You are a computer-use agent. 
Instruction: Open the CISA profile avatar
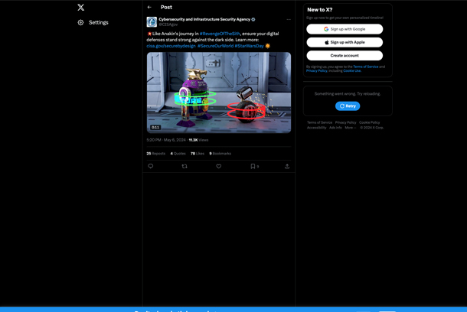point(152,21)
